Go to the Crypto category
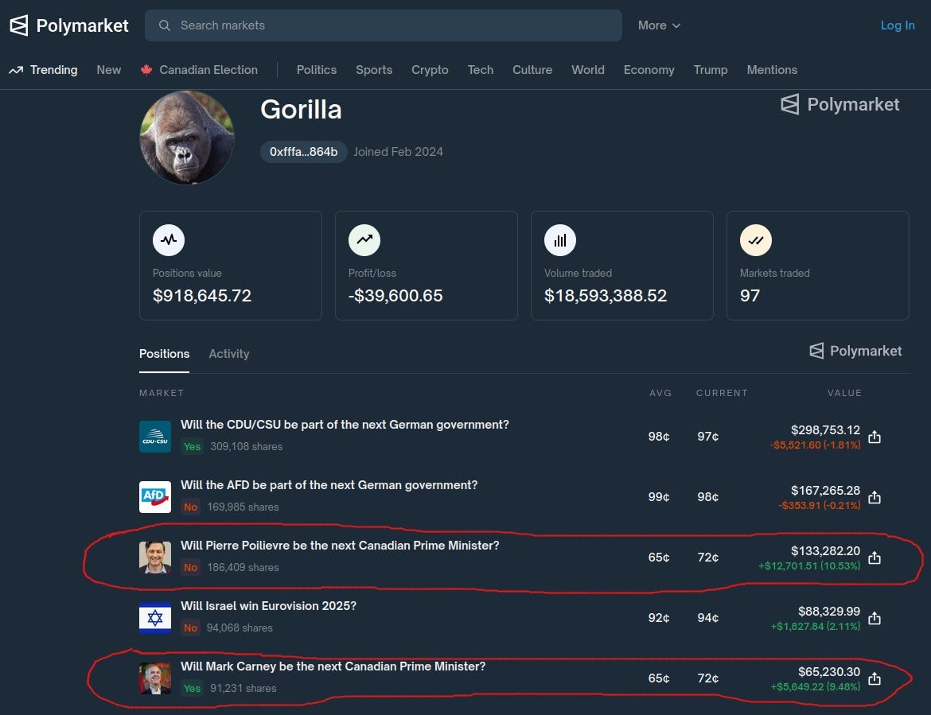Viewport: 931px width, 715px height. tap(430, 70)
